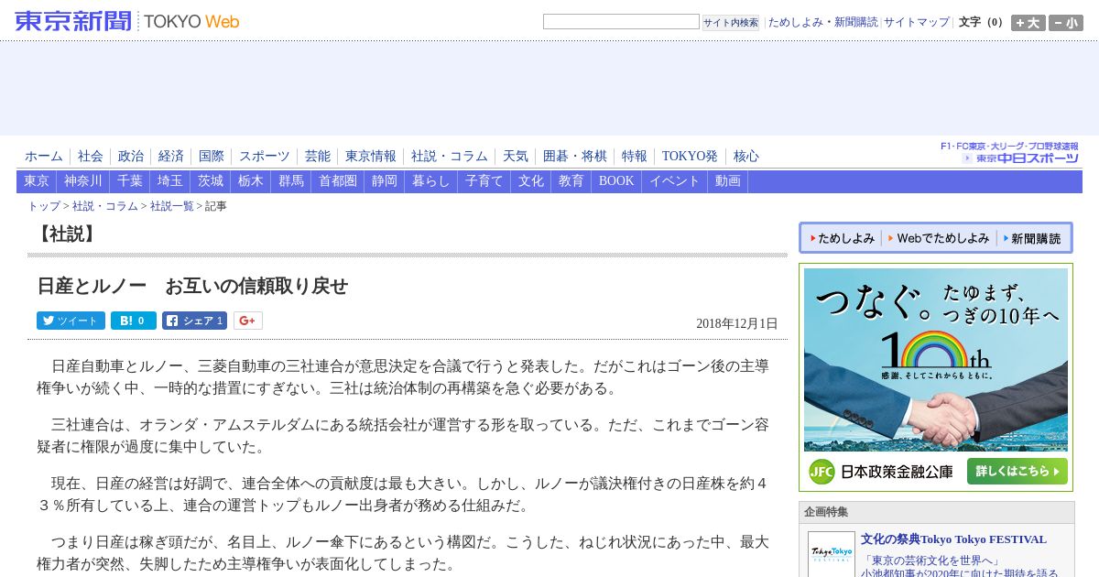Click the Google+ share button

pos(248,321)
